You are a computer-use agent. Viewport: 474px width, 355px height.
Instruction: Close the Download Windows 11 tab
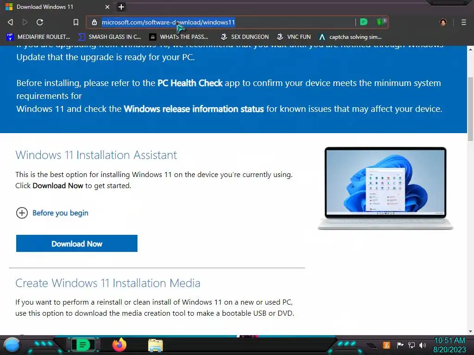[x=107, y=6]
